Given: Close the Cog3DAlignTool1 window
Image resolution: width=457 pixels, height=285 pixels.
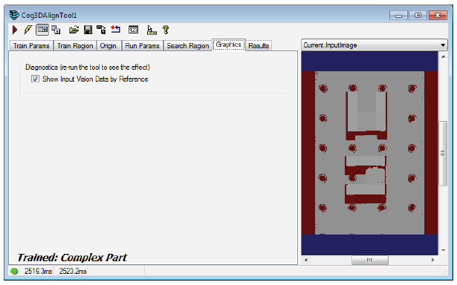Looking at the screenshot, I should 438,15.
